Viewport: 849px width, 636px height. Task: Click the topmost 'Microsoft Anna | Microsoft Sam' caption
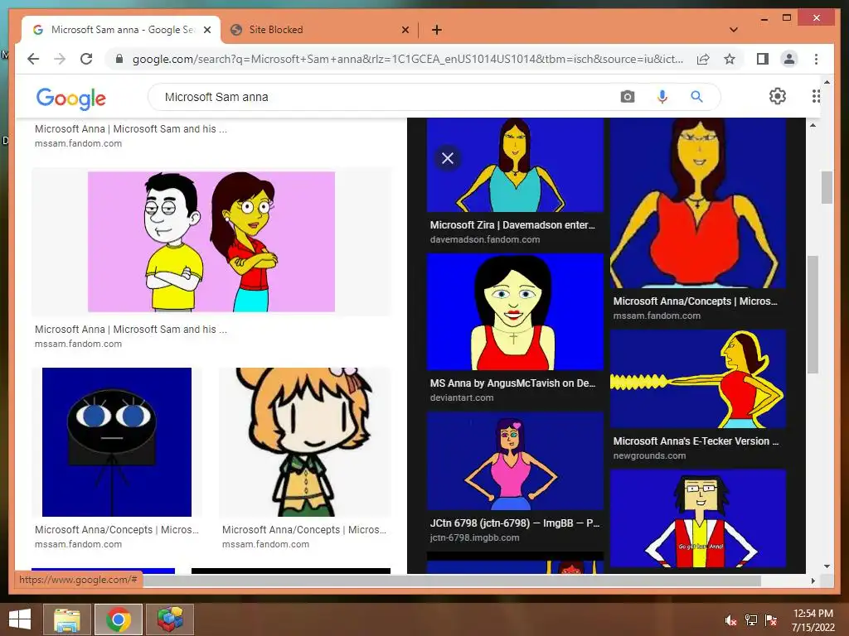pos(130,129)
